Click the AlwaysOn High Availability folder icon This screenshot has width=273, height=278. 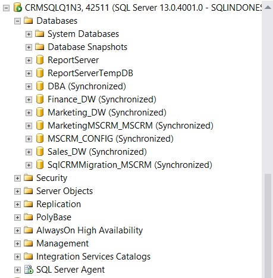29,230
